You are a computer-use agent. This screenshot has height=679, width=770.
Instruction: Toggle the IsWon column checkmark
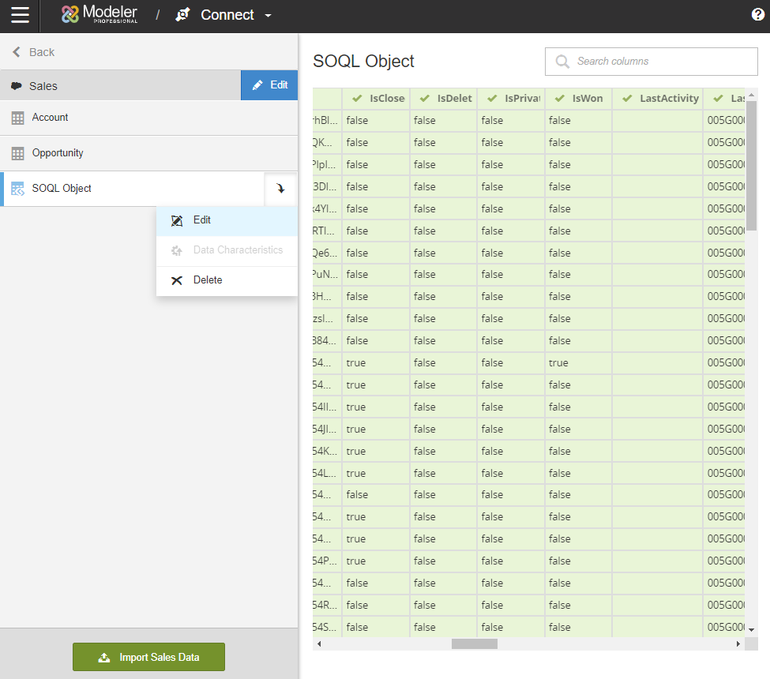point(560,99)
